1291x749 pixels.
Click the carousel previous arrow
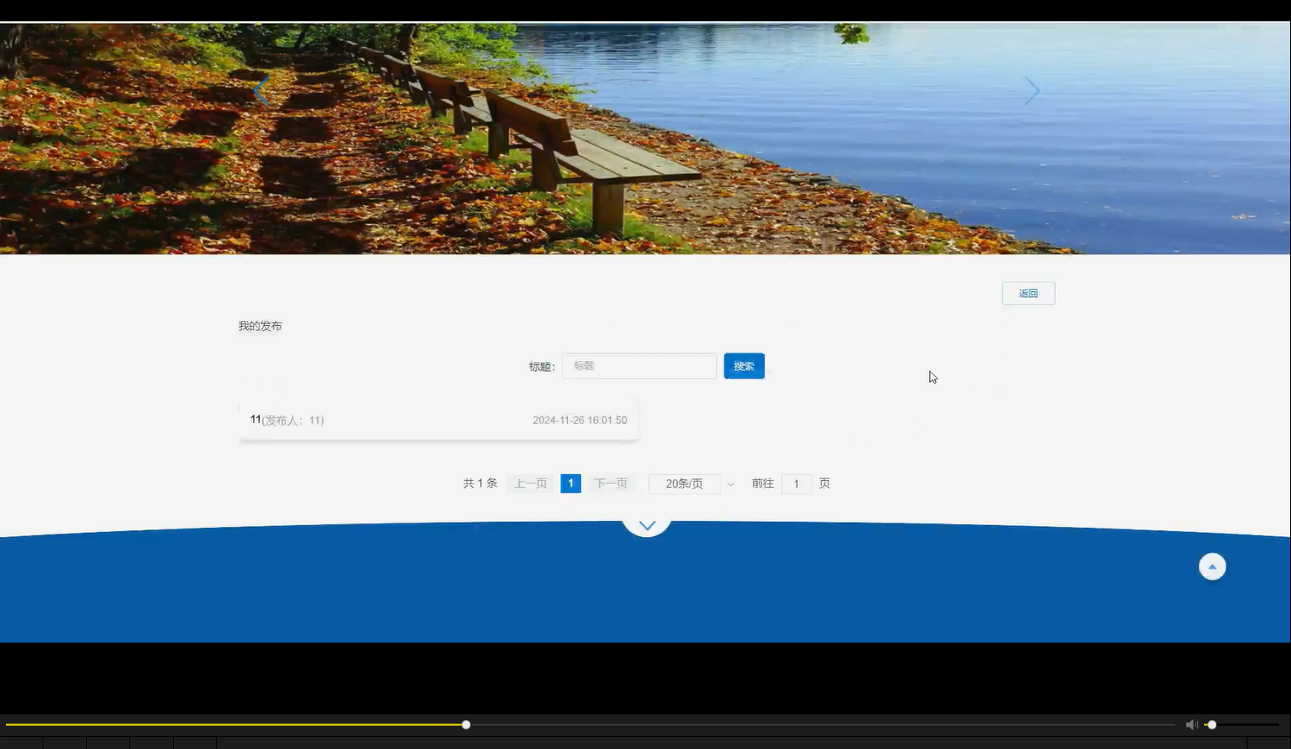[x=261, y=90]
